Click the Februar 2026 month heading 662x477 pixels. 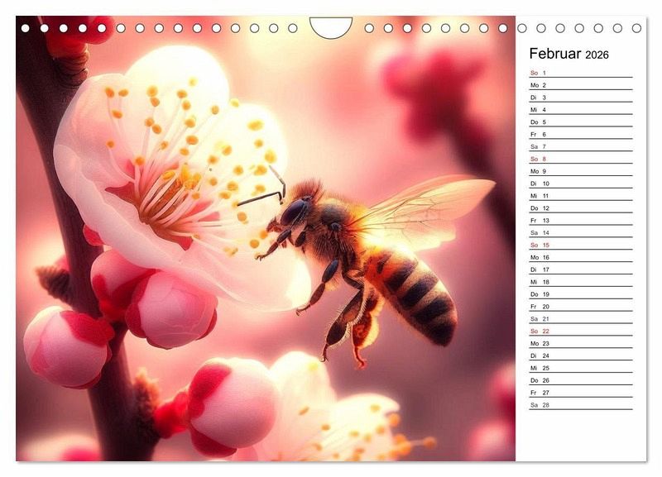568,55
